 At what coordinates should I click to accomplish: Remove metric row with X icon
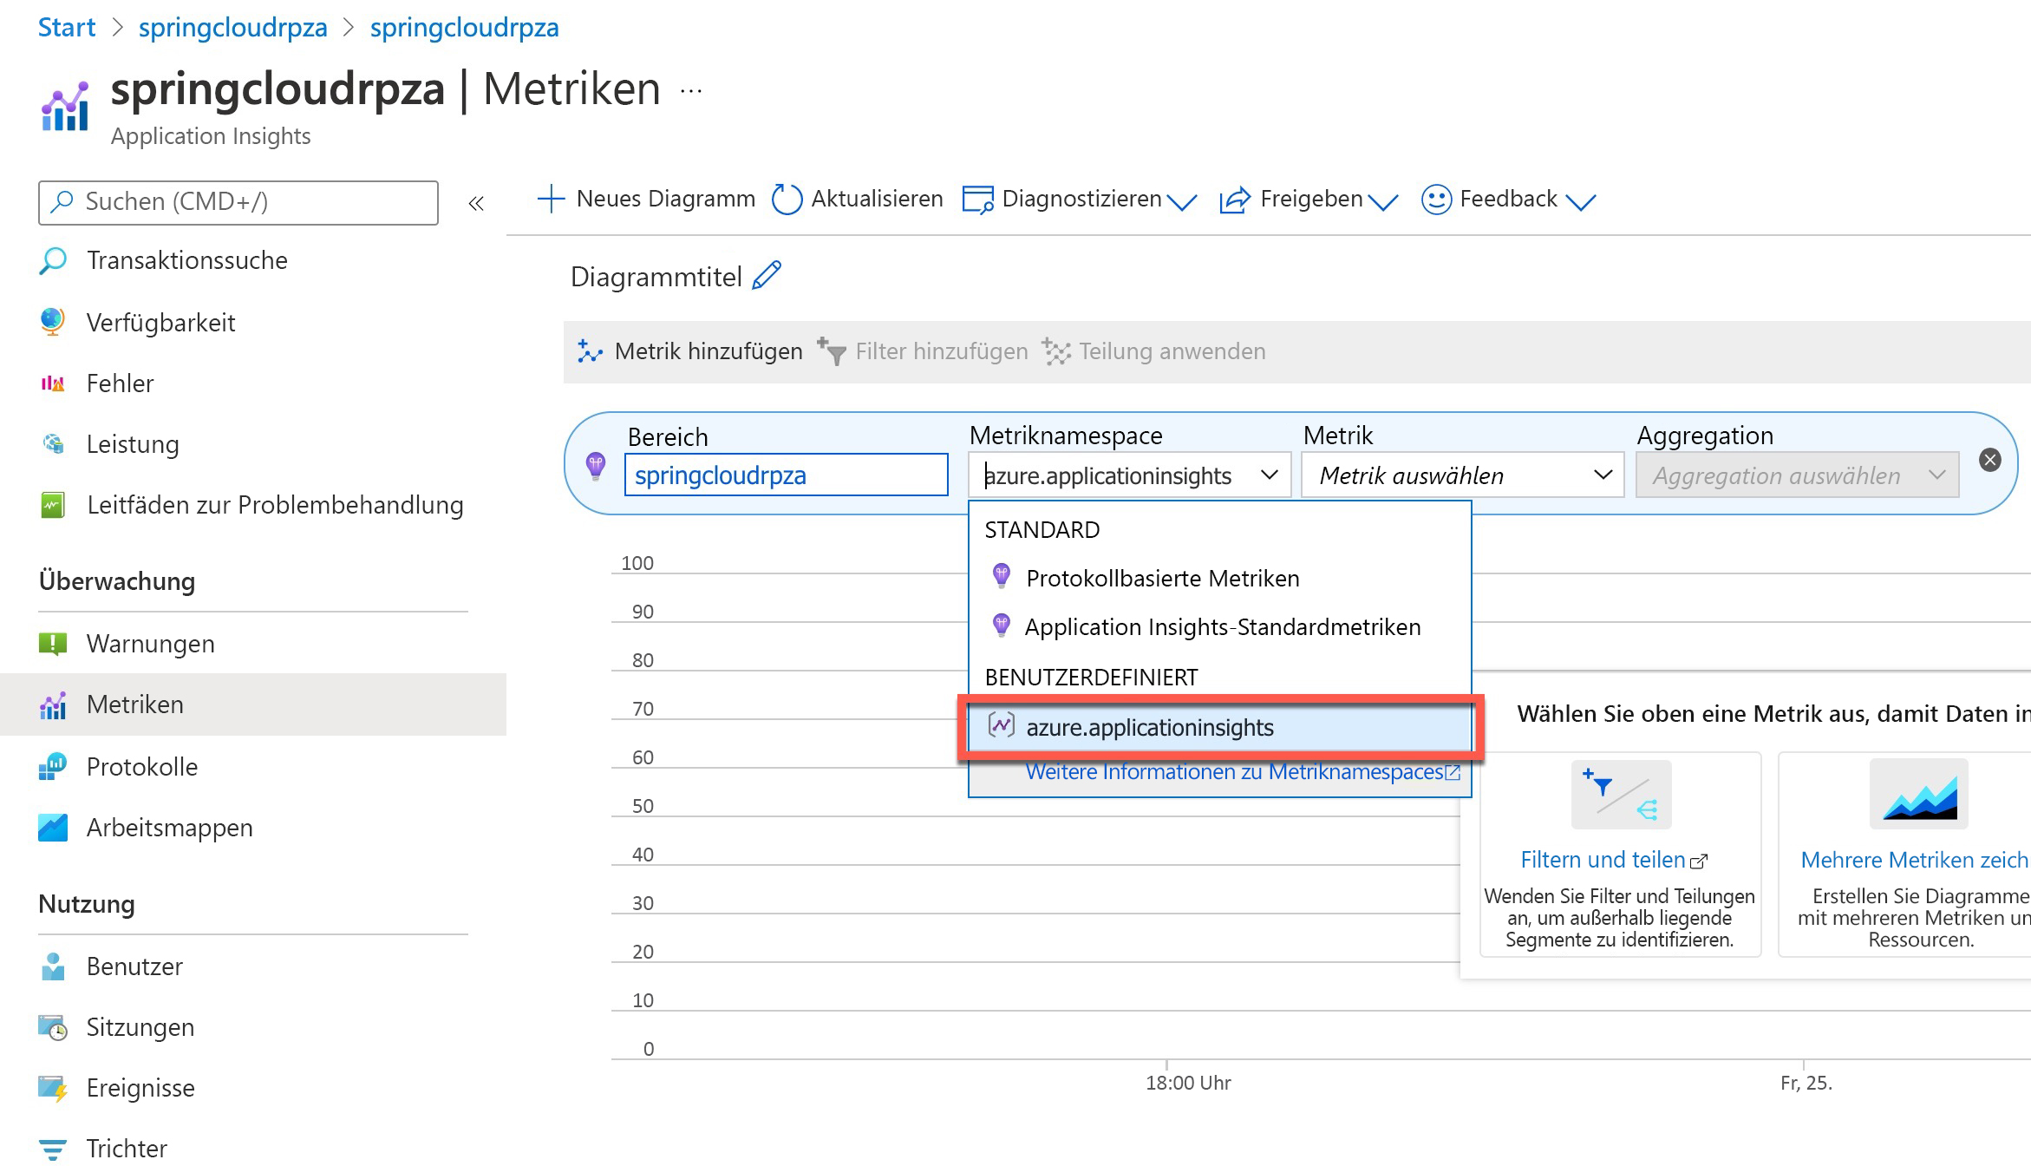tap(1990, 460)
